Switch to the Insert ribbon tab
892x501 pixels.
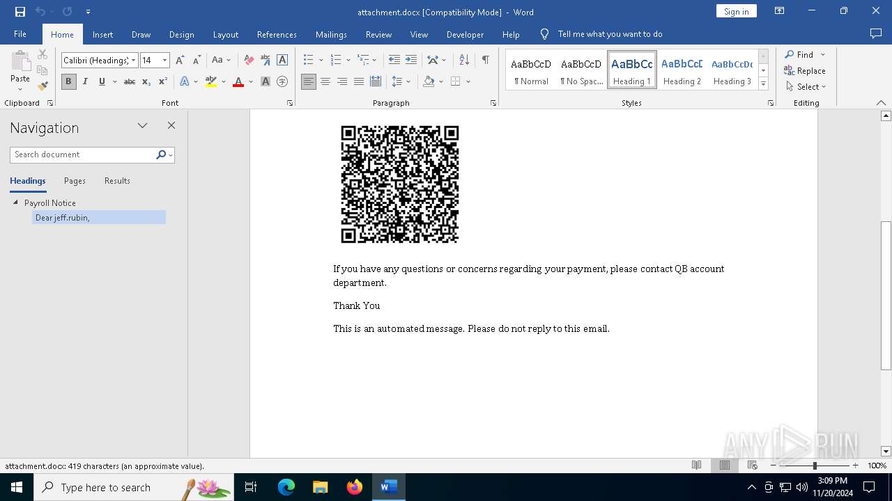tap(102, 34)
